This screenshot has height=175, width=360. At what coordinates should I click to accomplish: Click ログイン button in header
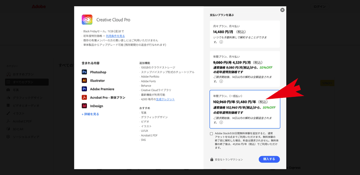[319, 7]
